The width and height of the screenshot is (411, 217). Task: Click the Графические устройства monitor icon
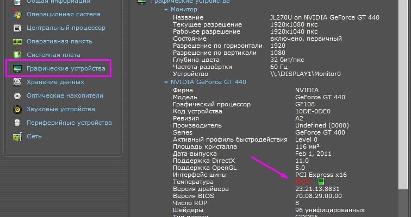pos(17,68)
